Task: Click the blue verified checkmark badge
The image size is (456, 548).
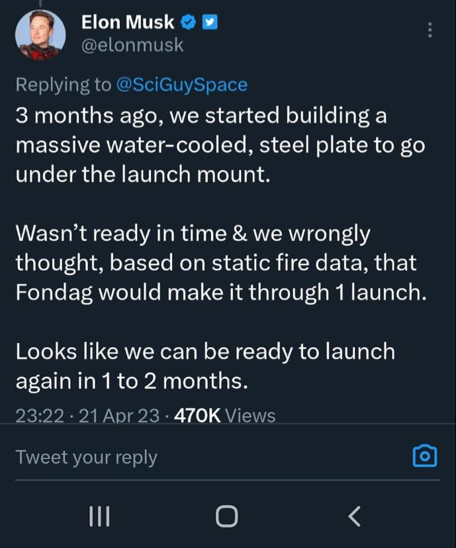Action: tap(187, 22)
